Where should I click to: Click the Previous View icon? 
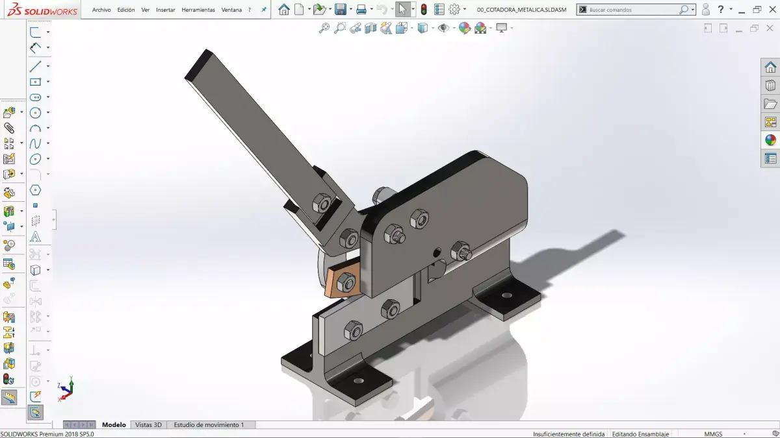coord(356,28)
